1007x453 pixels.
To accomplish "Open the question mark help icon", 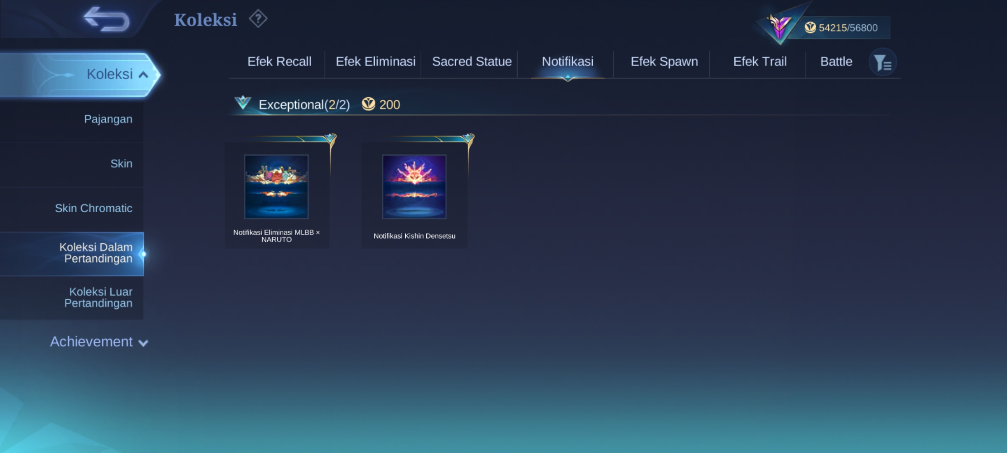I will (258, 19).
